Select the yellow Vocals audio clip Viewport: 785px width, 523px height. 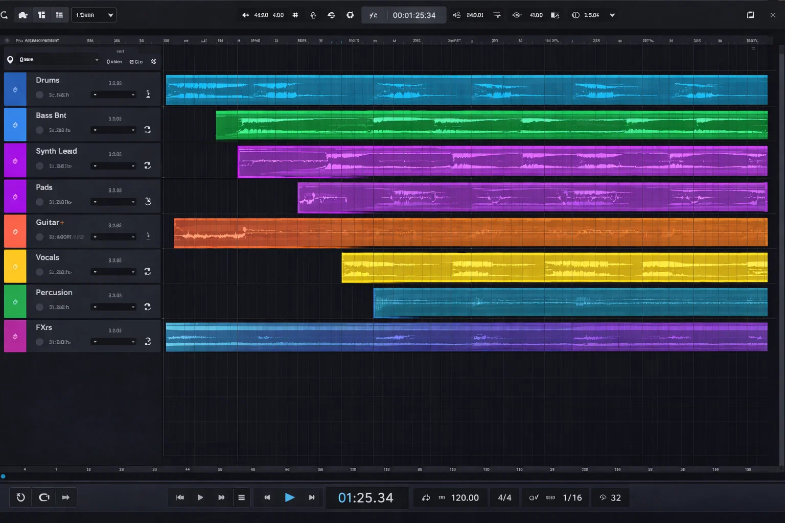pyautogui.click(x=554, y=268)
